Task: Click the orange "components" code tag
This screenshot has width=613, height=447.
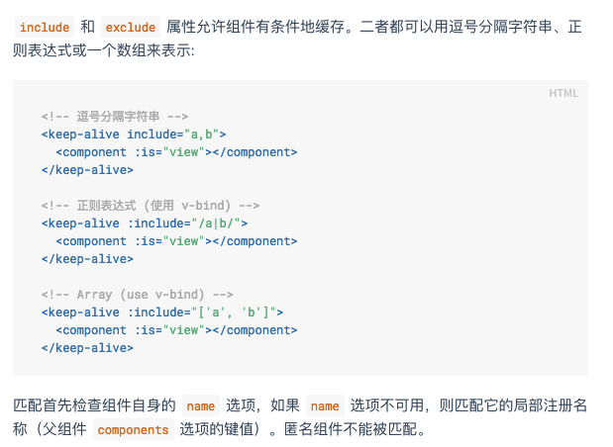Action: click(x=134, y=430)
